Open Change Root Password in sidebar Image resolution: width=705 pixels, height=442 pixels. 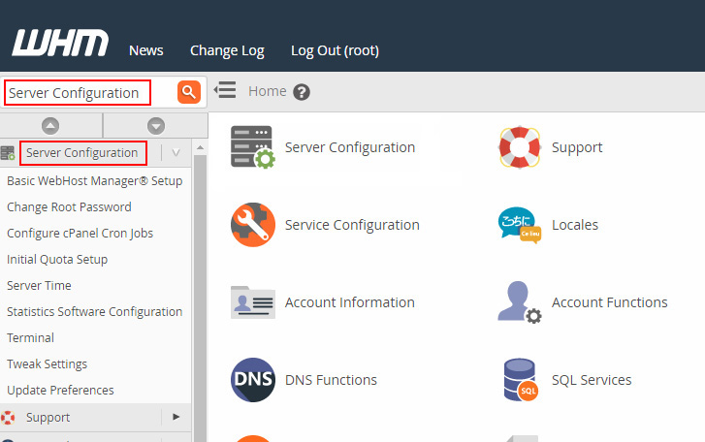point(69,206)
